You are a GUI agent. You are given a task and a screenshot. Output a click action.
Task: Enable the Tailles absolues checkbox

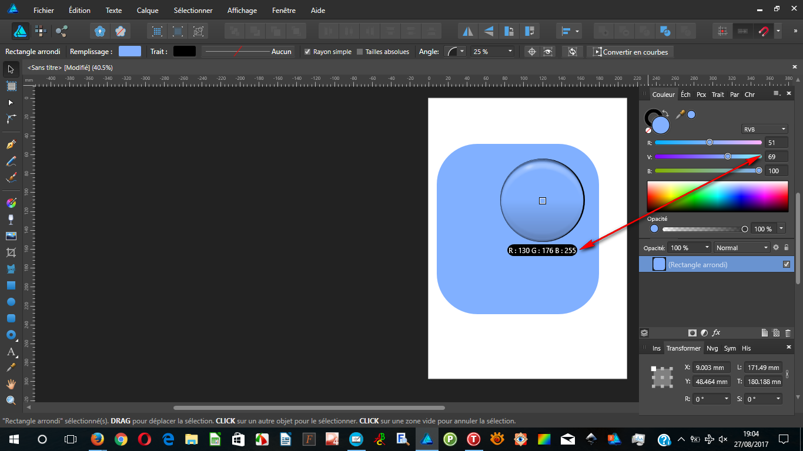[x=360, y=52]
